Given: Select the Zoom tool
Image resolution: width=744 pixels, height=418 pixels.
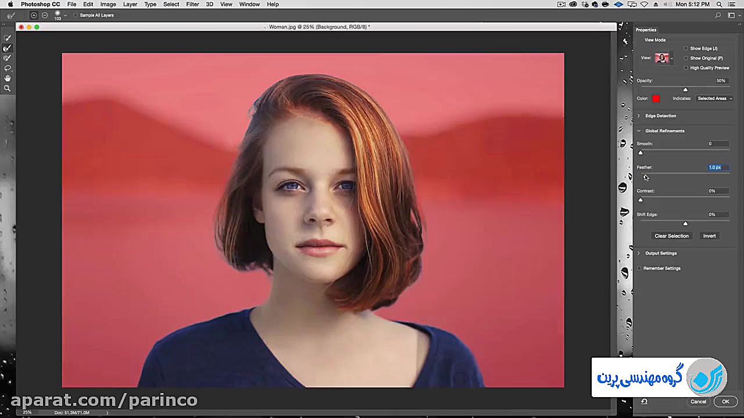Looking at the screenshot, I should 8,88.
